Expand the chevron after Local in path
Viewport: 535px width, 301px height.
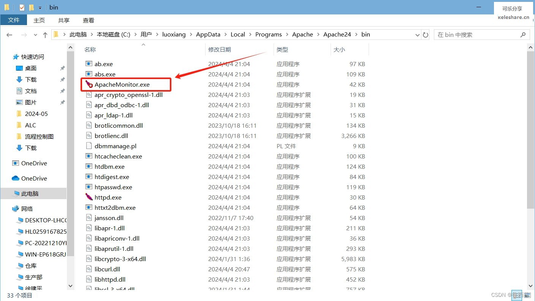pyautogui.click(x=250, y=35)
